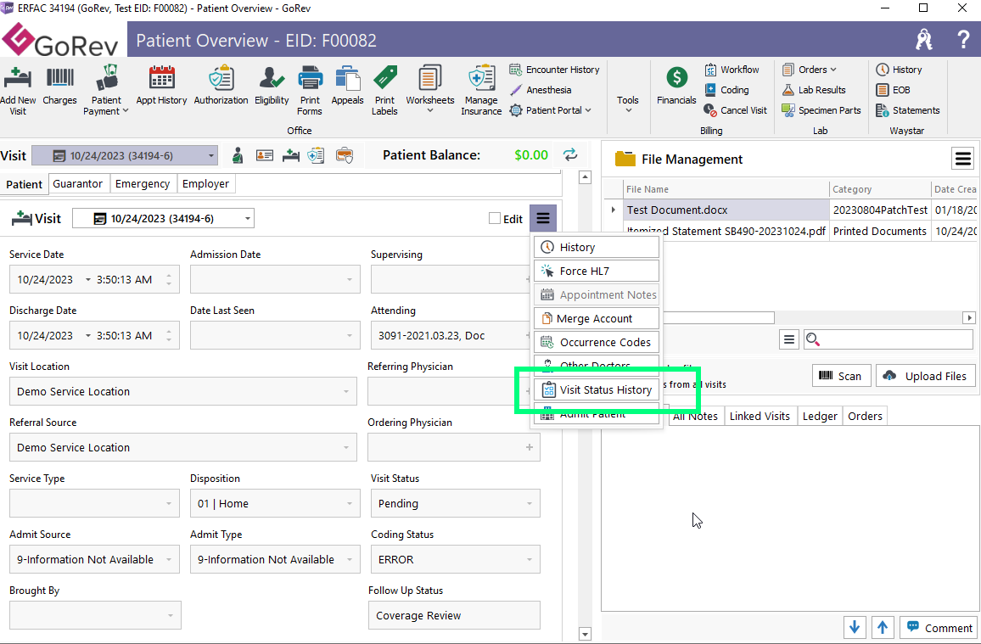The image size is (981, 644).
Task: Switch to the Ledger tab
Action: tap(820, 416)
